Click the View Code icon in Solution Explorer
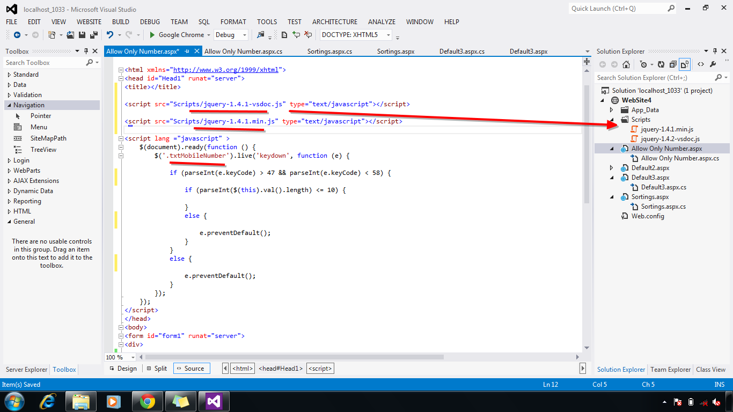Viewport: 733px width, 412px height. 701,64
